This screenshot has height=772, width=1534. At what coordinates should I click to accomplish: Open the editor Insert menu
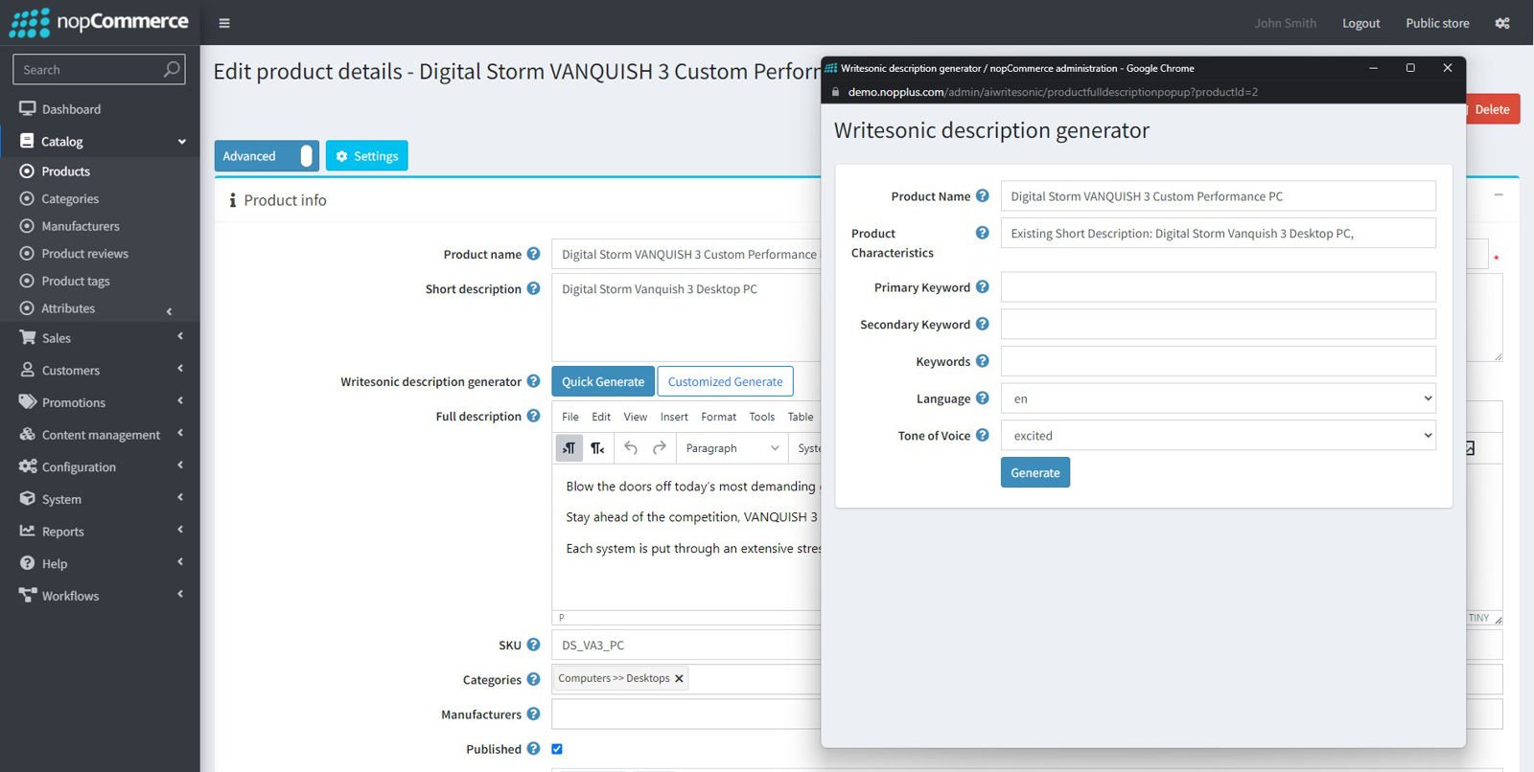click(x=674, y=417)
